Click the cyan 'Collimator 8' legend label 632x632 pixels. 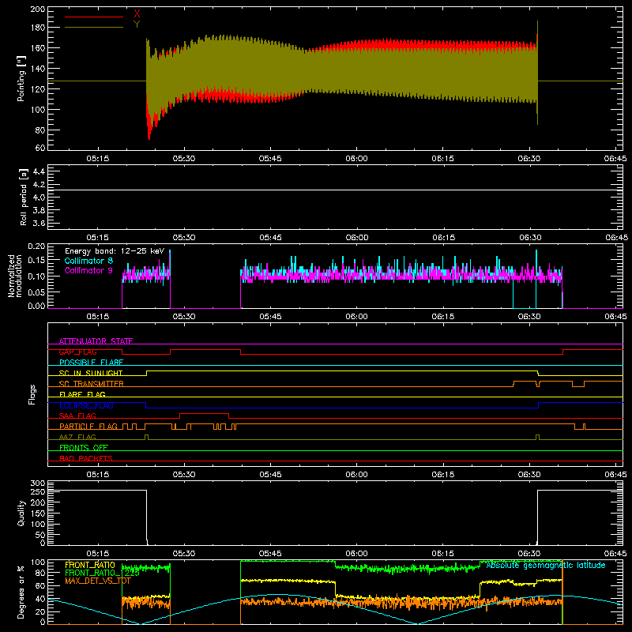tap(88, 261)
